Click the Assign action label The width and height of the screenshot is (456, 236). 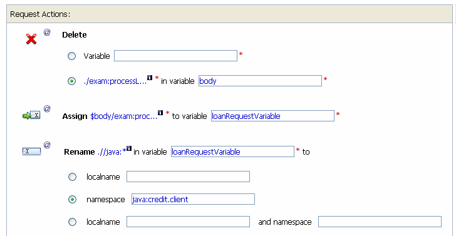tap(75, 116)
